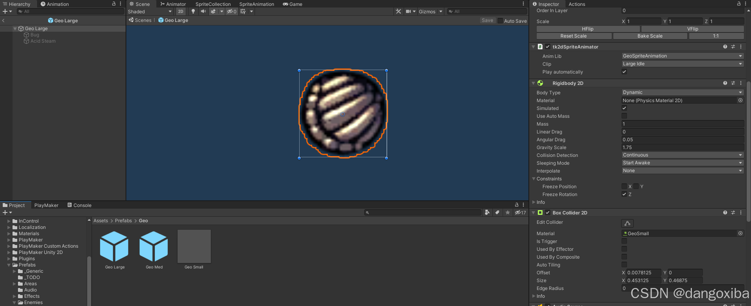Open tk2dSpriteAnimator help icon

click(x=725, y=47)
